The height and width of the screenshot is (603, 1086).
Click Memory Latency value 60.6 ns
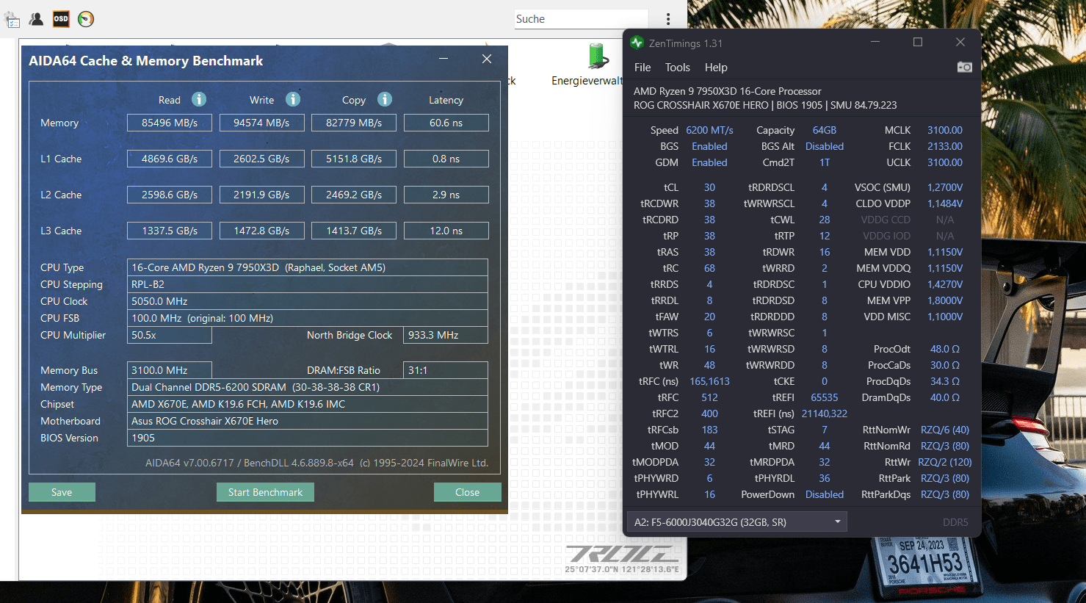coord(446,123)
